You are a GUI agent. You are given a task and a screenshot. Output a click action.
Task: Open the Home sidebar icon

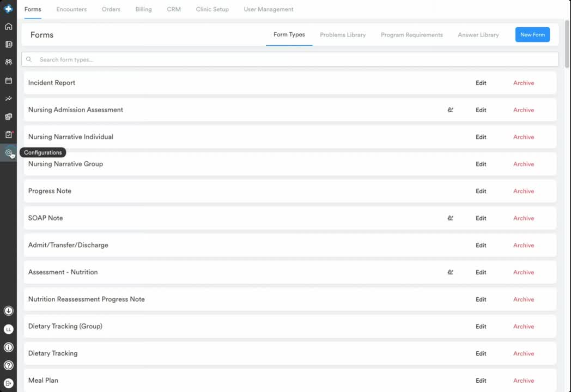click(8, 26)
